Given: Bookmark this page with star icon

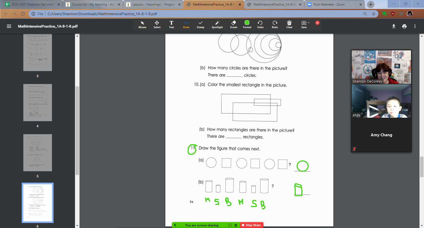Looking at the screenshot, I should [374, 14].
